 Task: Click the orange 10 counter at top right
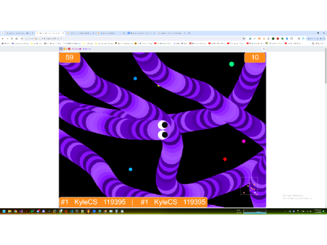tap(255, 57)
